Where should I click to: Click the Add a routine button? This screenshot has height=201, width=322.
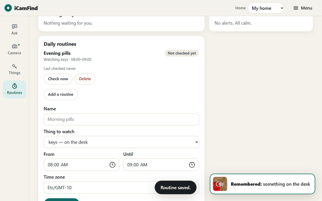point(61,95)
